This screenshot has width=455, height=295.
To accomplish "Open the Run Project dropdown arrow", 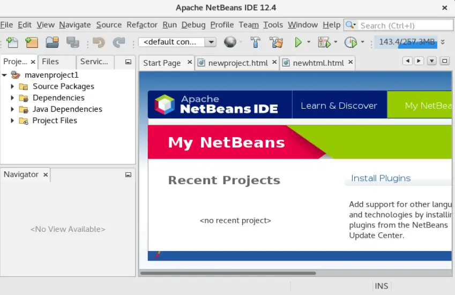I will click(x=309, y=42).
